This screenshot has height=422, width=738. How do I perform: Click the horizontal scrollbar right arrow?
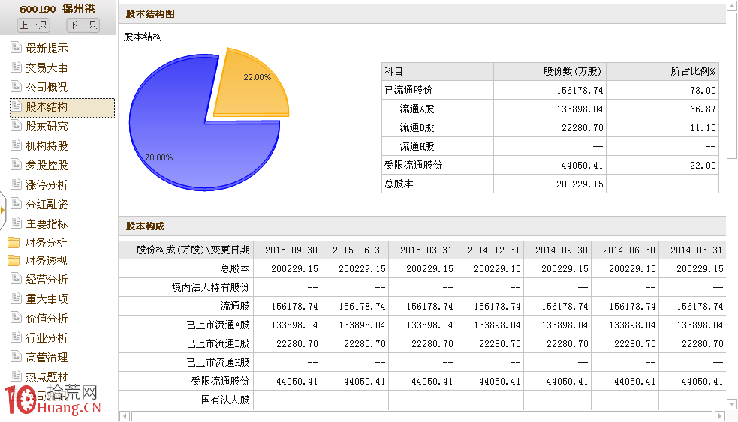click(x=720, y=416)
